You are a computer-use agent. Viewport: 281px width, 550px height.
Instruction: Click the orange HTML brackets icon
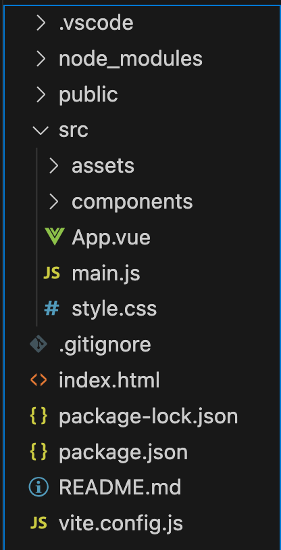(39, 380)
